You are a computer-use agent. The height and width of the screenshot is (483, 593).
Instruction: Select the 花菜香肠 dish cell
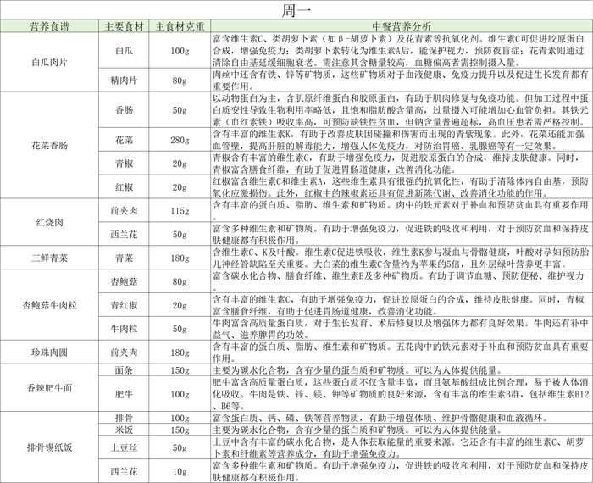(x=48, y=145)
